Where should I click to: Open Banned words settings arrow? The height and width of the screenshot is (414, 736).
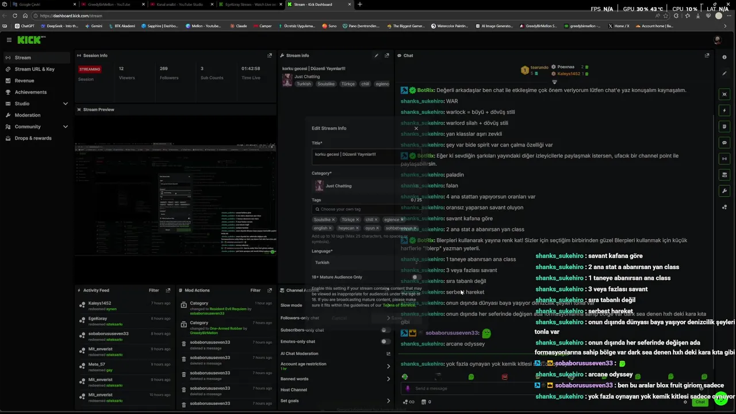coord(388,379)
